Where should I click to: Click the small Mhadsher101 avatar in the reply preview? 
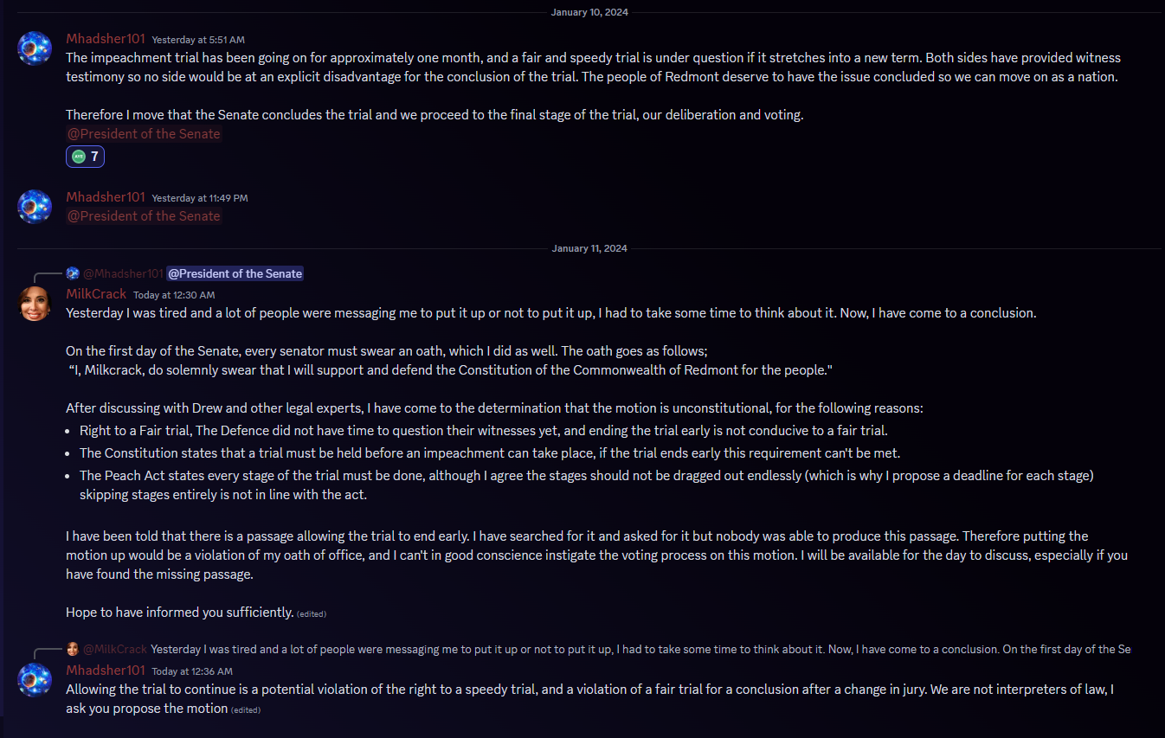[x=73, y=273]
